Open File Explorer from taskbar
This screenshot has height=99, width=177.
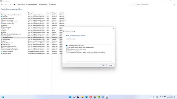82,97
